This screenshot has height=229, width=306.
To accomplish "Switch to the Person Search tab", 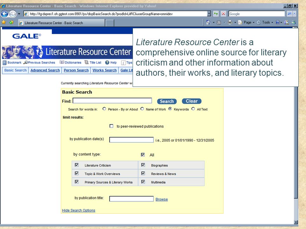I will [76, 70].
